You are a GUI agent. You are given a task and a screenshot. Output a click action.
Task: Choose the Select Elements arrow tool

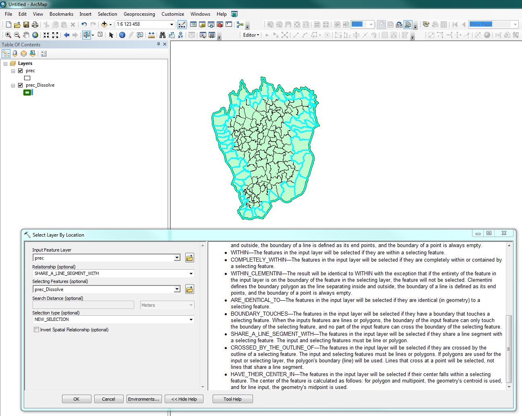[x=112, y=35]
